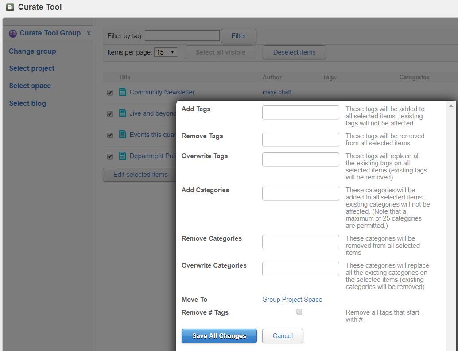Click the Save All Changes button
This screenshot has height=351, width=458.
pos(219,336)
